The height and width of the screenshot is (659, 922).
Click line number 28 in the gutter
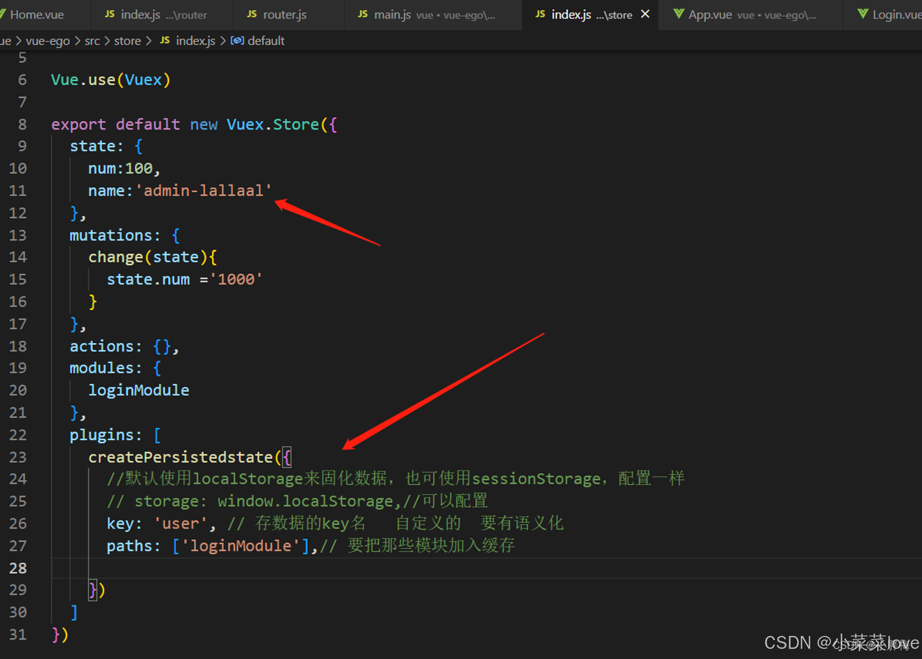pyautogui.click(x=18, y=568)
